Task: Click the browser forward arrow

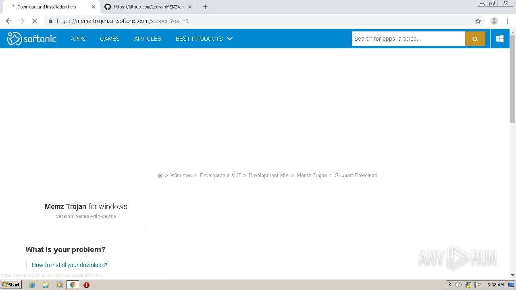Action: (22, 21)
